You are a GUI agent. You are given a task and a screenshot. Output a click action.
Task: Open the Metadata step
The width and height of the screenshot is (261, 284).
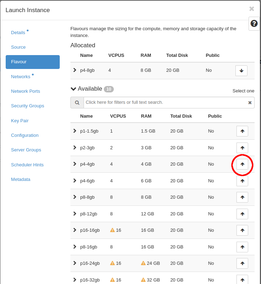(x=21, y=179)
